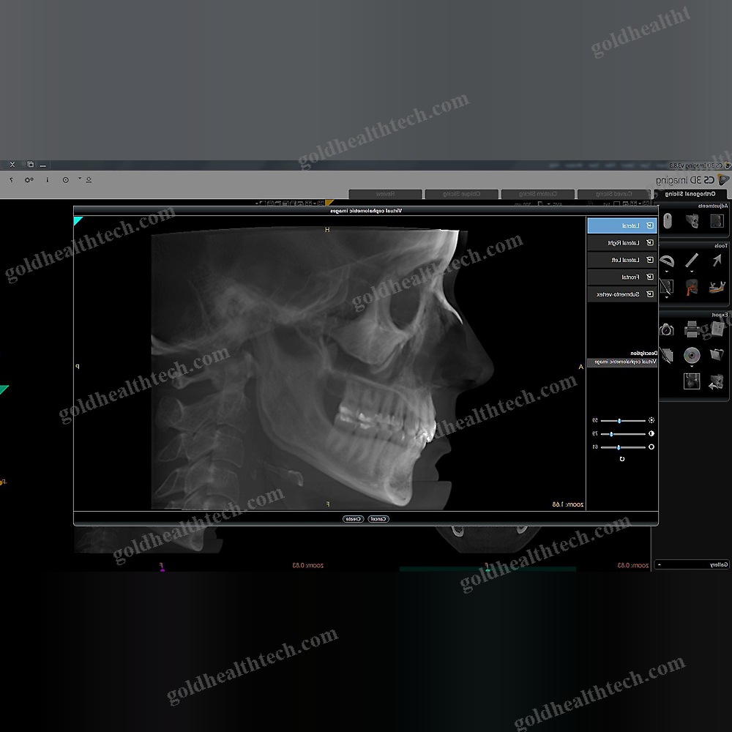Select the Lateral Right view option

pos(621,243)
